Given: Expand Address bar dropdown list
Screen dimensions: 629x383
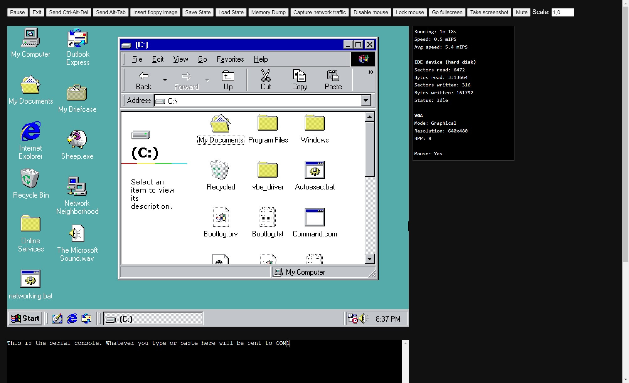Looking at the screenshot, I should (x=366, y=101).
